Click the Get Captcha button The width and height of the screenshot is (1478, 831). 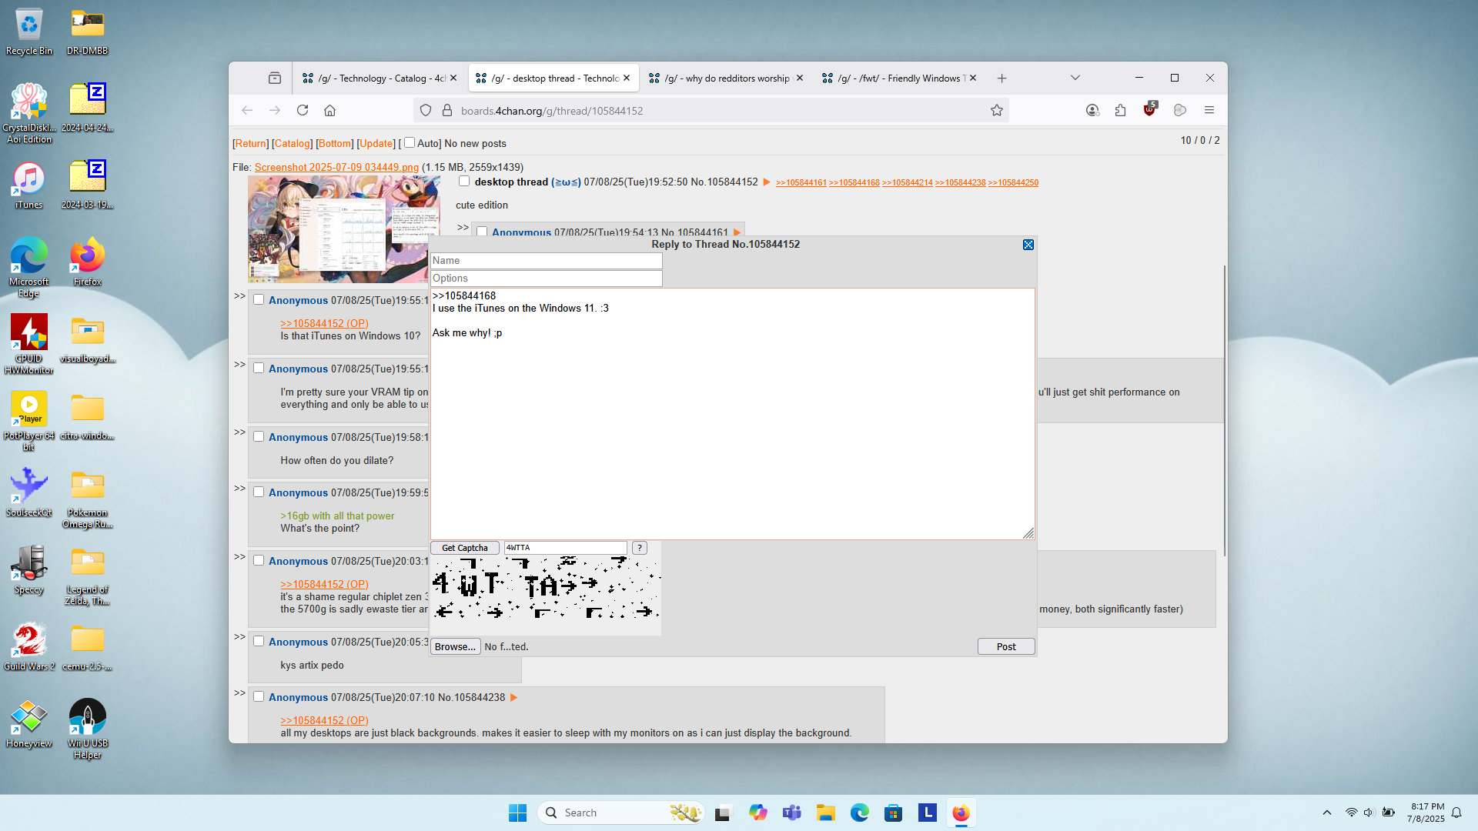465,548
